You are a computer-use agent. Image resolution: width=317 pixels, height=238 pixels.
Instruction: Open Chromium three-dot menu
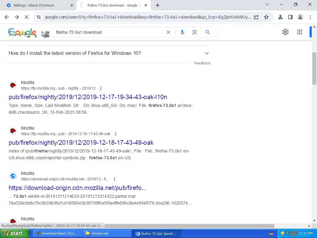click(x=310, y=17)
